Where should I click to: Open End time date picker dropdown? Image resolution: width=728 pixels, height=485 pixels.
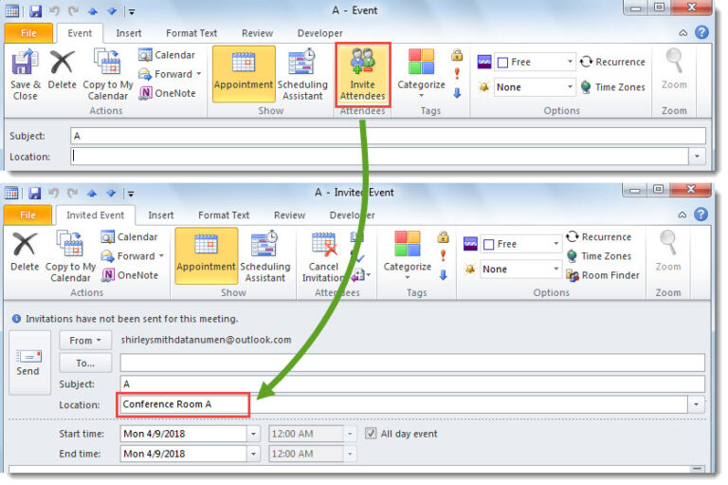click(253, 454)
